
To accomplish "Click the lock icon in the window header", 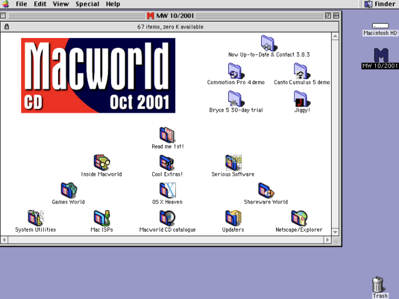I will click(7, 26).
